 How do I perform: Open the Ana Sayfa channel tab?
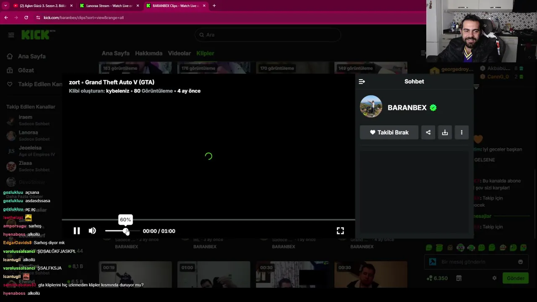click(115, 53)
